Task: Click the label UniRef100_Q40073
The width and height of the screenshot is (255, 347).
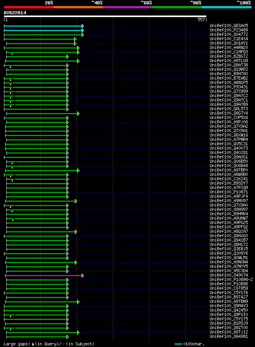Action: click(x=229, y=148)
